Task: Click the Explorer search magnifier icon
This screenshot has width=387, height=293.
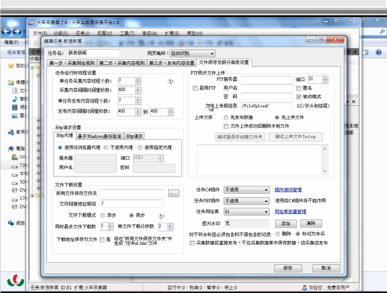Action: 382,31
